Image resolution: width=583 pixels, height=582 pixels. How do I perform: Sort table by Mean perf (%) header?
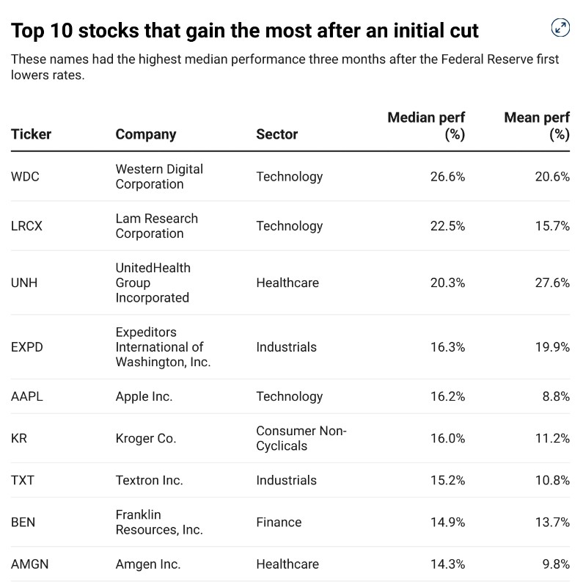(x=537, y=126)
